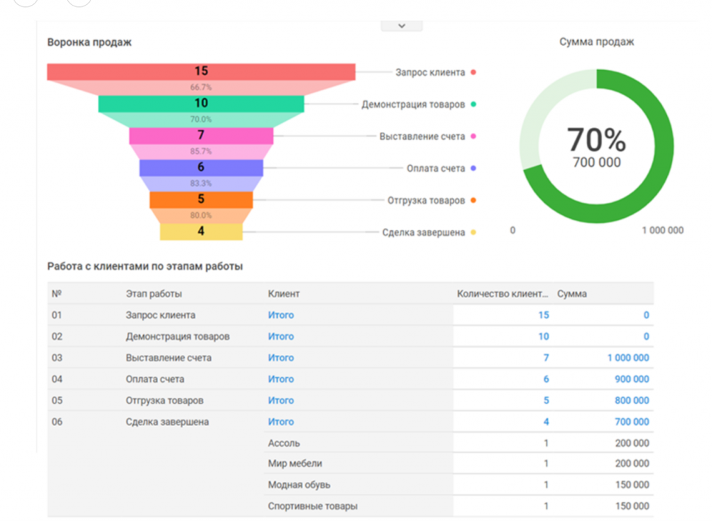Click the pink Выставление счета legend dot
712x521 pixels.
tap(473, 136)
